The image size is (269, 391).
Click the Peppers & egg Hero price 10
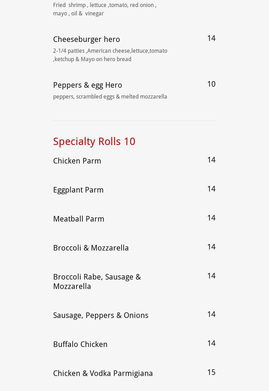pyautogui.click(x=211, y=84)
